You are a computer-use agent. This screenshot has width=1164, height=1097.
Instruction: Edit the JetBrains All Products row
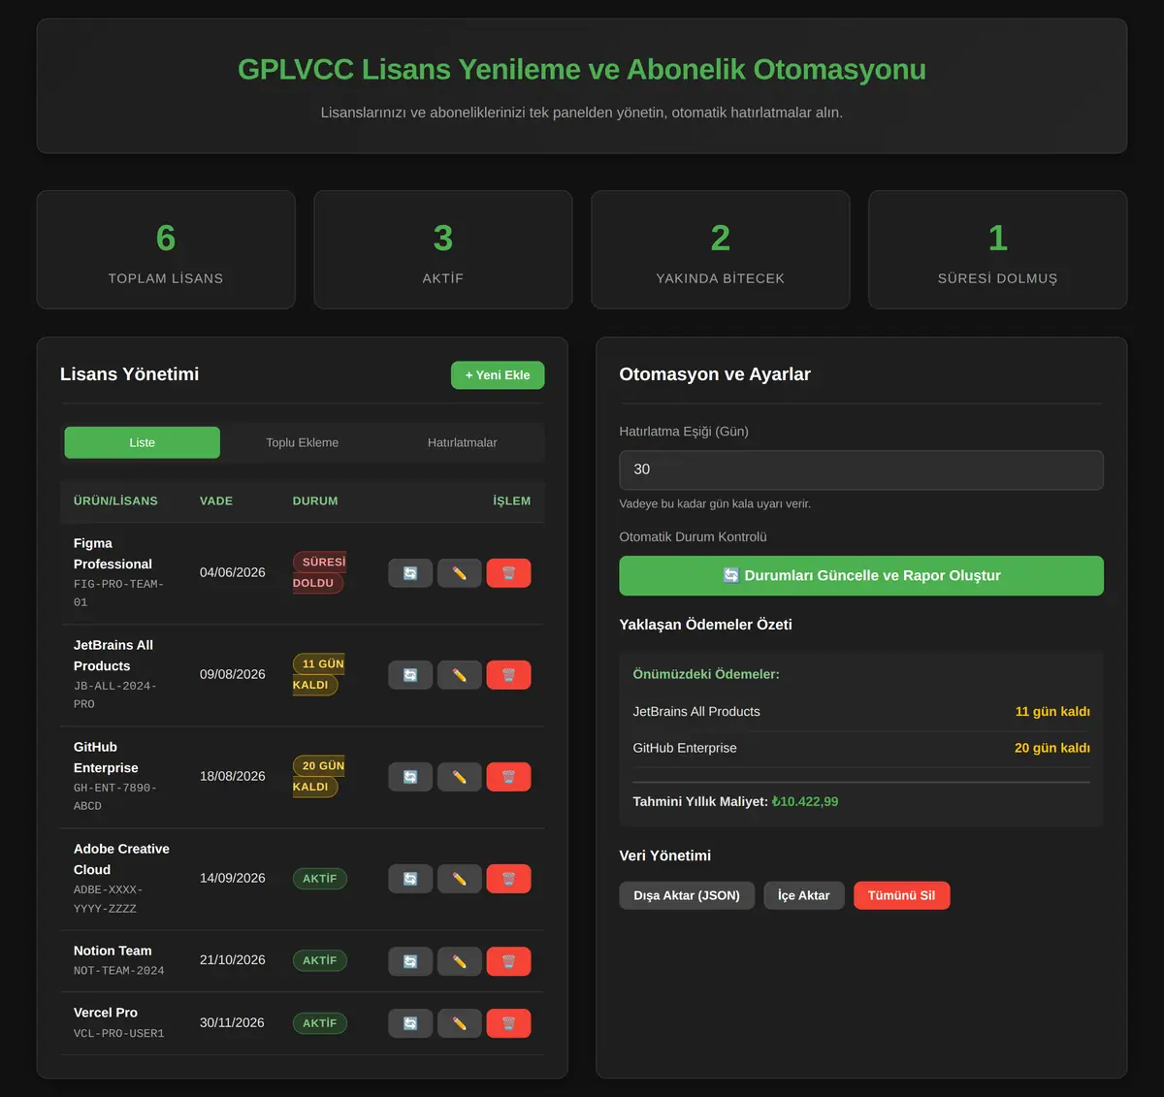460,675
